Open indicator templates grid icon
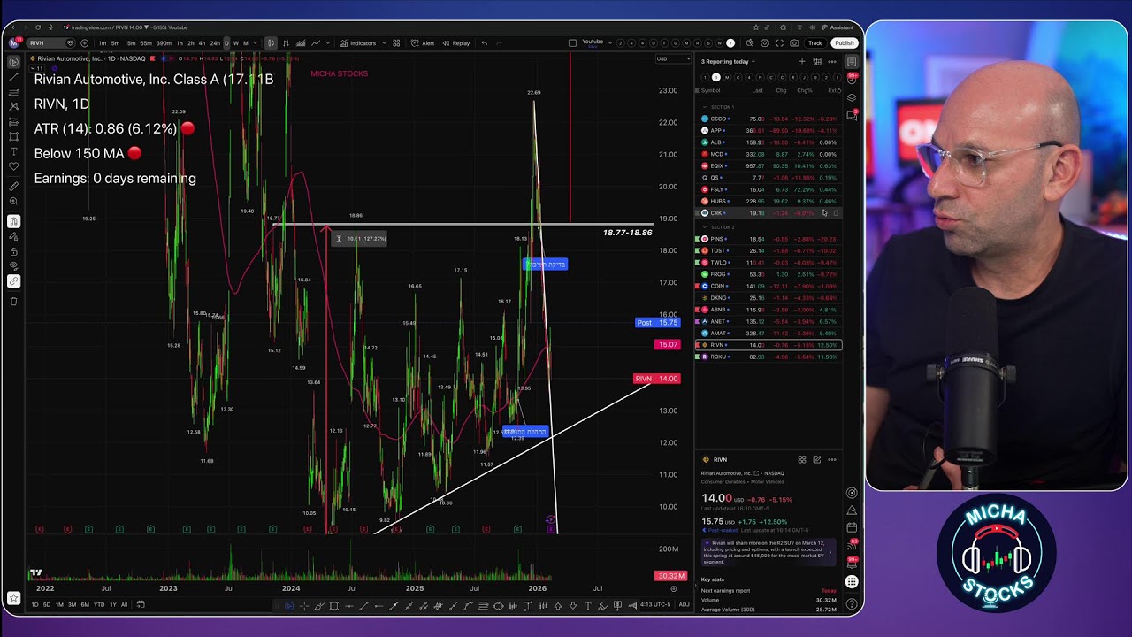The height and width of the screenshot is (637, 1132). click(x=396, y=43)
